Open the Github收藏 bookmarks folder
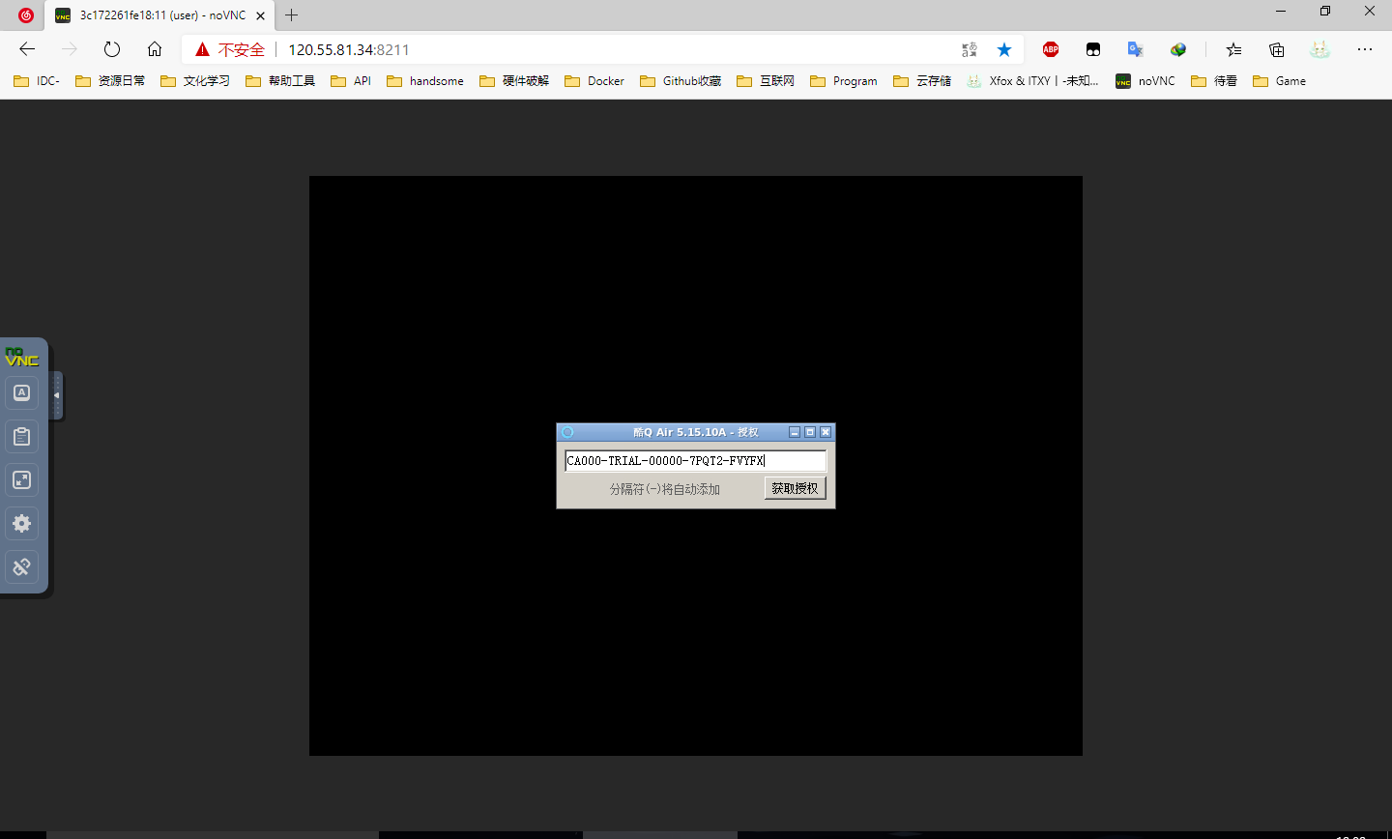This screenshot has width=1392, height=839. pyautogui.click(x=681, y=81)
